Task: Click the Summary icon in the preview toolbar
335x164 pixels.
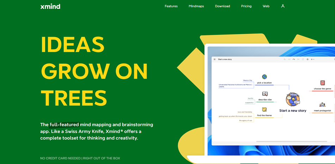Action: [298, 59]
